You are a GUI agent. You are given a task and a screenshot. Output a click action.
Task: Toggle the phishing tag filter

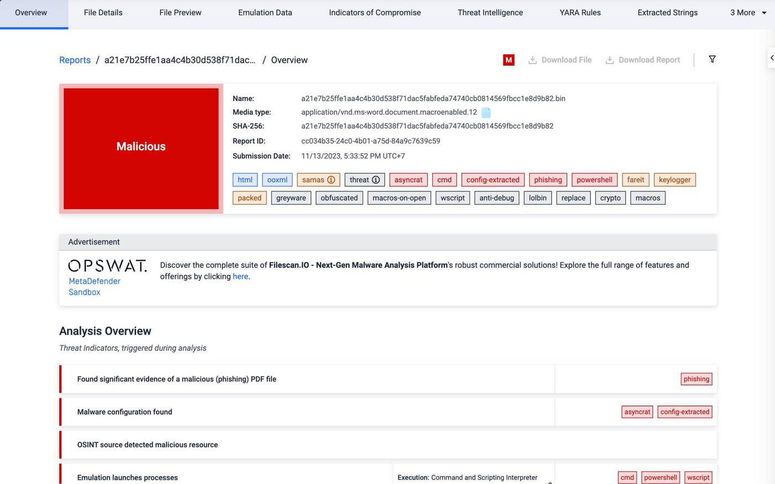point(547,179)
